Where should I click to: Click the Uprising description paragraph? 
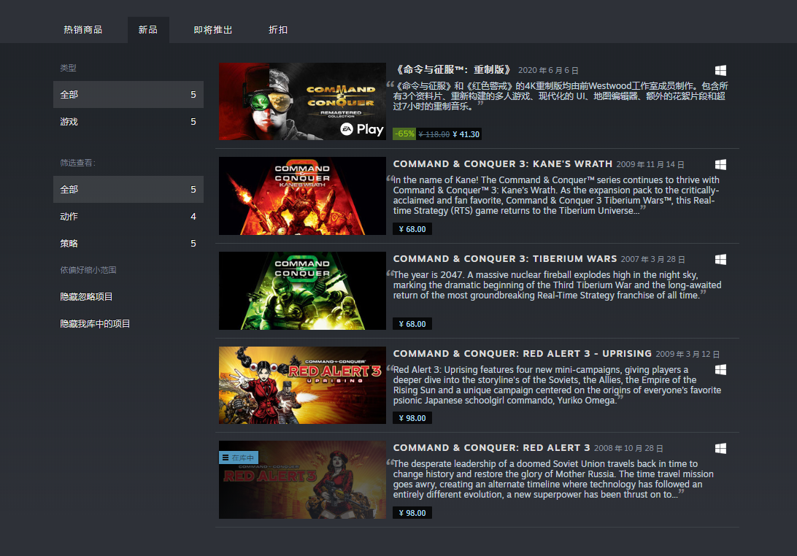557,385
